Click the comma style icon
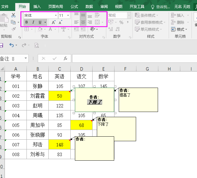Image resolution: width=197 pixels, height=178 pixels. click(x=128, y=22)
